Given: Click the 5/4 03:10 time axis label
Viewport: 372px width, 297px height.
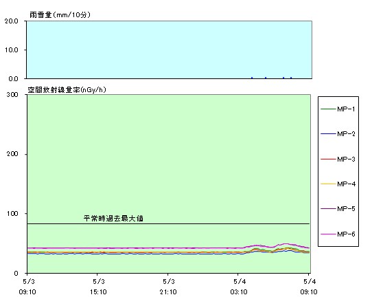Looking at the screenshot, I should [239, 287].
